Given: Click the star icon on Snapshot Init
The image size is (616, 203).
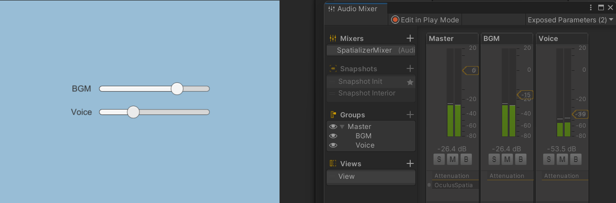Looking at the screenshot, I should point(410,82).
